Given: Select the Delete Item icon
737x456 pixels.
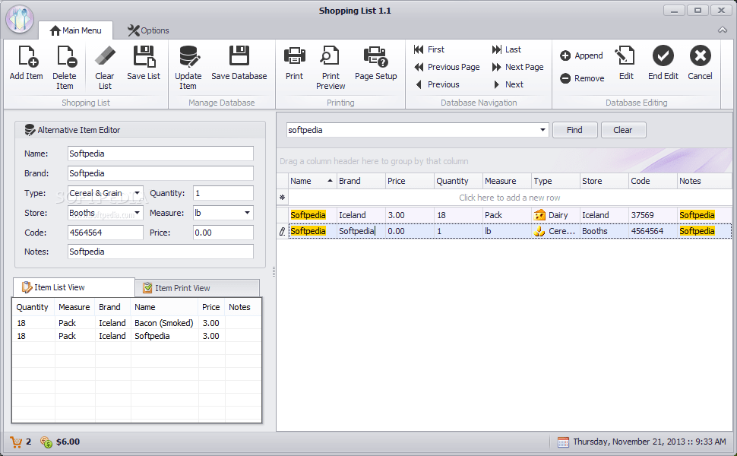Looking at the screenshot, I should (65, 57).
